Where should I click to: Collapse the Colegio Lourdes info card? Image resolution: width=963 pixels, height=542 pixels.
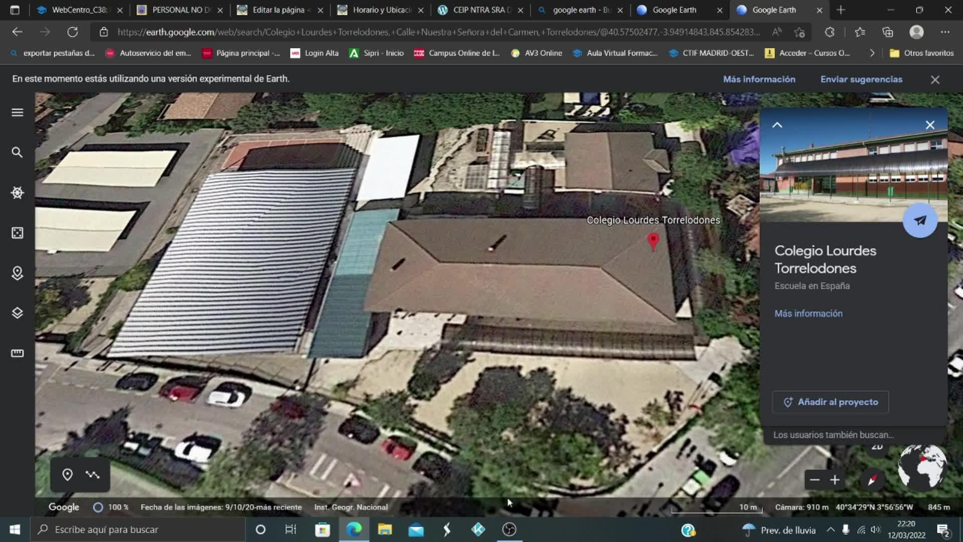tap(777, 125)
